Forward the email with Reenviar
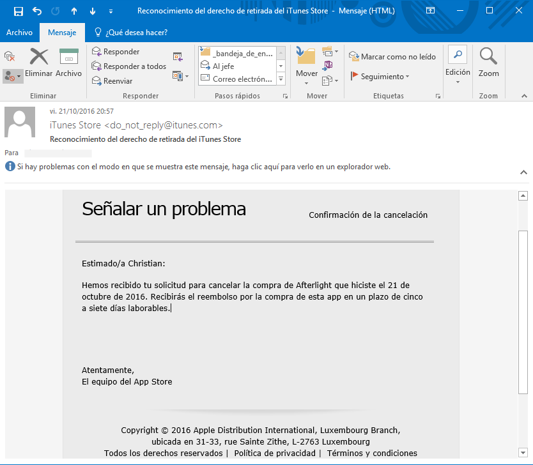Screen dimensions: 533x465 pyautogui.click(x=112, y=81)
